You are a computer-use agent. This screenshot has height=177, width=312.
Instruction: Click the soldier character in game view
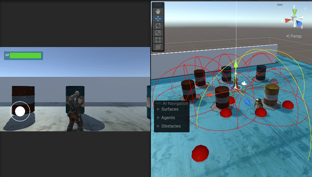click(75, 111)
